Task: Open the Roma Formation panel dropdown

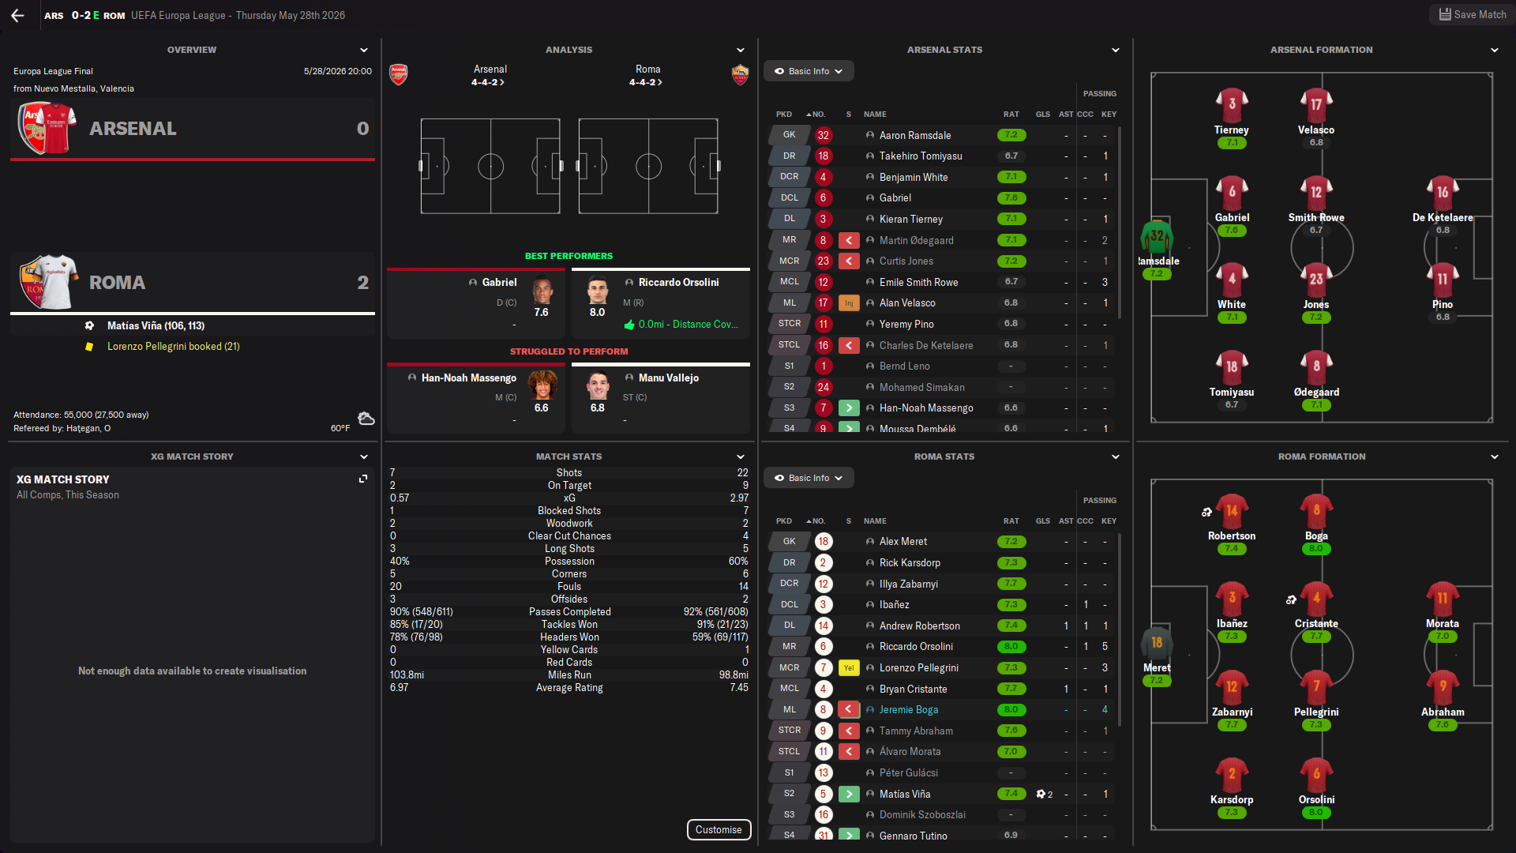Action: tap(1495, 457)
